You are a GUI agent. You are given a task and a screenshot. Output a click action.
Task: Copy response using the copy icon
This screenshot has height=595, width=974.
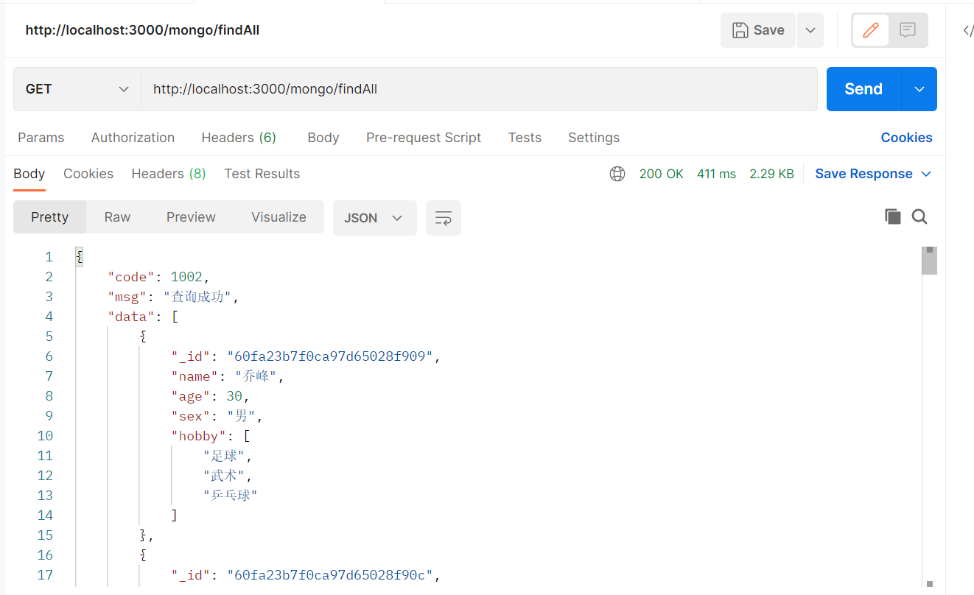tap(892, 216)
